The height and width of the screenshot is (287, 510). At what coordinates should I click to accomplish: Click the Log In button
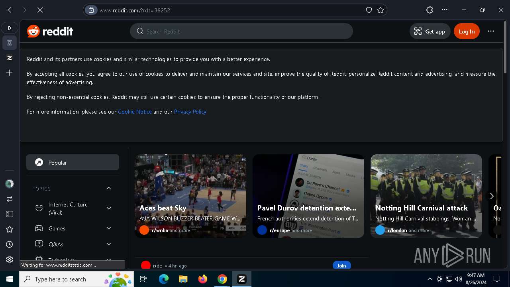pyautogui.click(x=467, y=31)
